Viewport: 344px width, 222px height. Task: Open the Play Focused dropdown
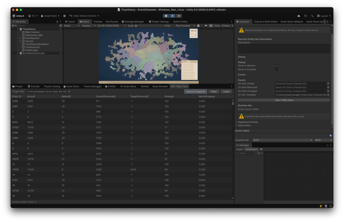coord(185,26)
